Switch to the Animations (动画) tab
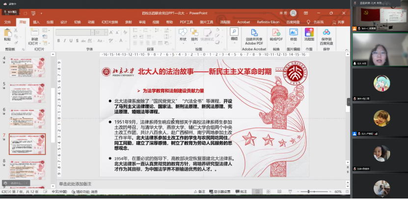The height and width of the screenshot is (199, 408). click(91, 22)
